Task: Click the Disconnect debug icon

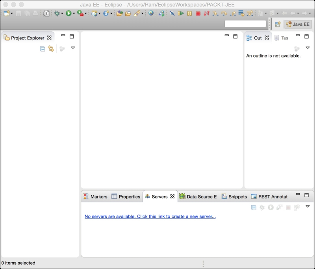Action: pos(206,13)
